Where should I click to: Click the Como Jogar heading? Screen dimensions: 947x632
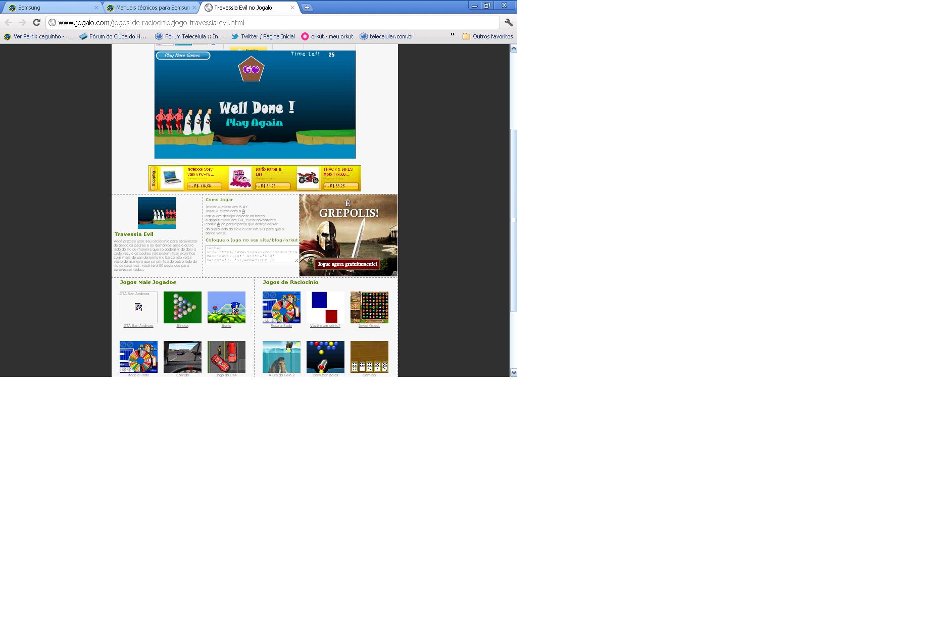(219, 200)
